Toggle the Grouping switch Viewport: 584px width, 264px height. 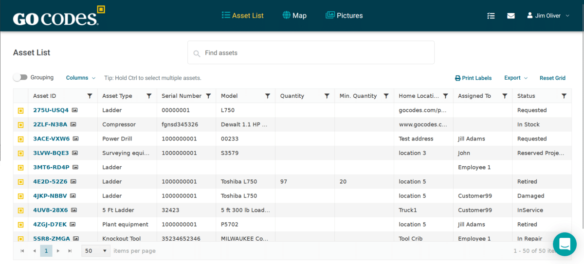click(x=20, y=77)
